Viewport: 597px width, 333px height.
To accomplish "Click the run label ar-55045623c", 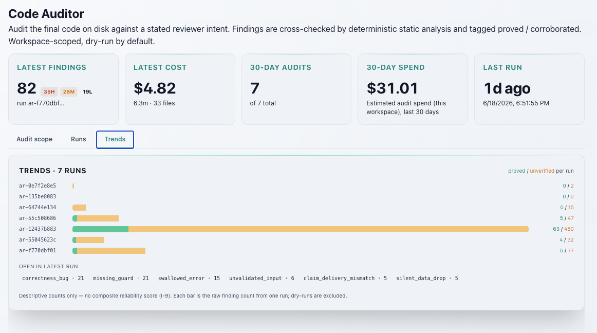I will click(38, 239).
